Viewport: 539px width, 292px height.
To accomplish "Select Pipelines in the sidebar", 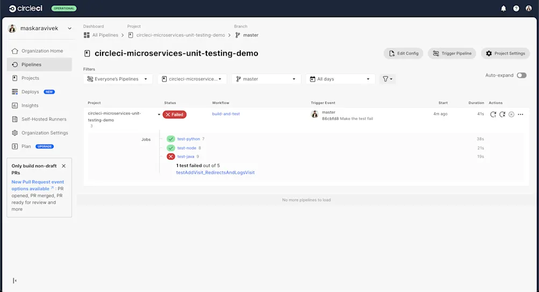I will click(x=40, y=64).
